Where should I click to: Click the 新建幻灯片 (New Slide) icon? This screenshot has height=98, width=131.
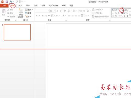point(21,11)
